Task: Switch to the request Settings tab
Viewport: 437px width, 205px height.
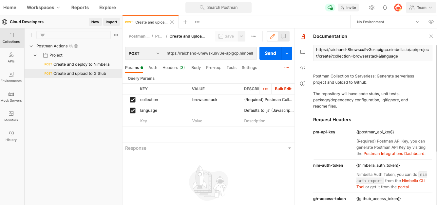Action: click(249, 68)
